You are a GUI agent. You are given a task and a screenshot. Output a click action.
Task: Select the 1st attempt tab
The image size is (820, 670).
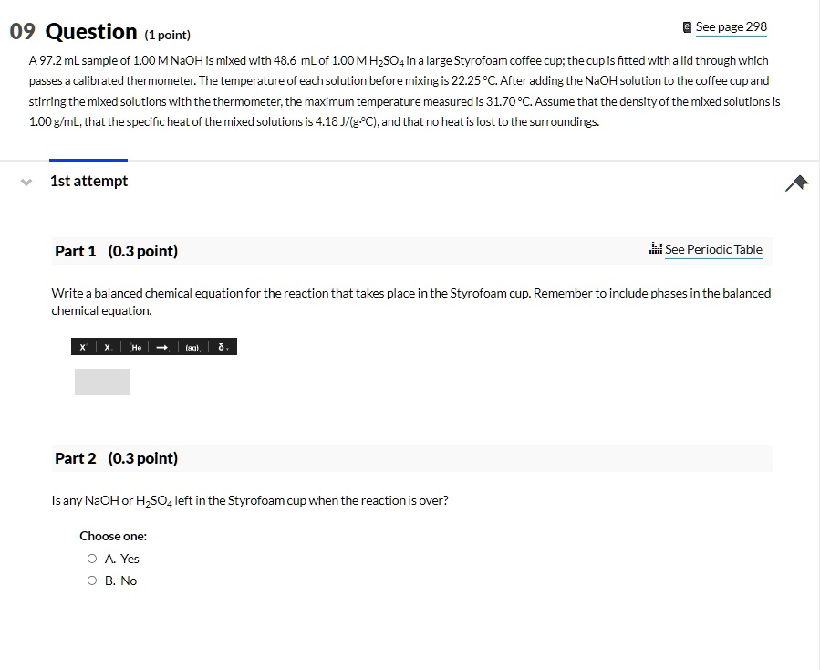[88, 181]
